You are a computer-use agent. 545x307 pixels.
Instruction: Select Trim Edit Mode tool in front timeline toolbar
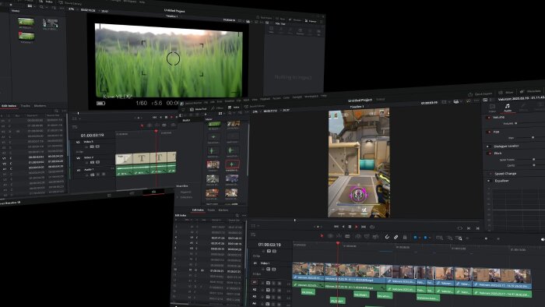pyautogui.click(x=330, y=236)
